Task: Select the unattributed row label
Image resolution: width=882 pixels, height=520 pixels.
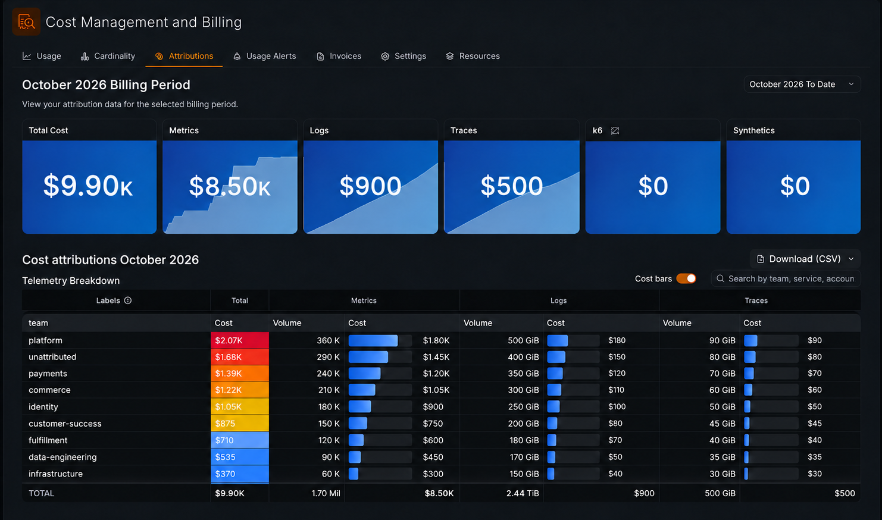Action: [52, 357]
